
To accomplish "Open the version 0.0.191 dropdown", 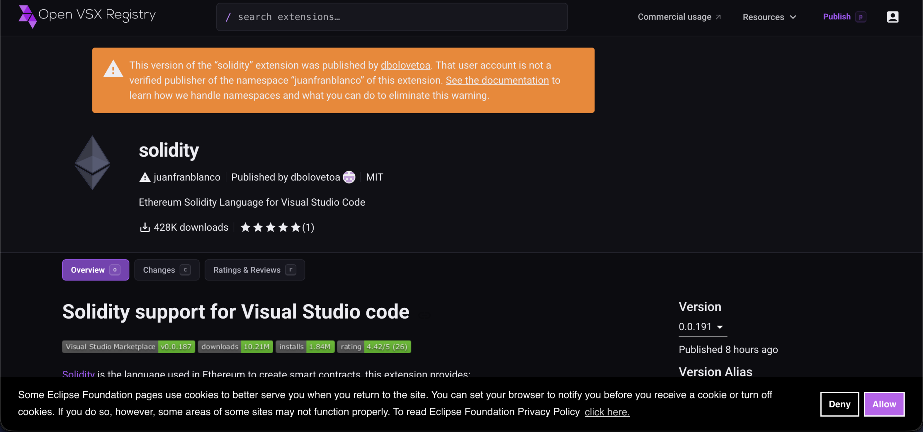I will [x=702, y=327].
